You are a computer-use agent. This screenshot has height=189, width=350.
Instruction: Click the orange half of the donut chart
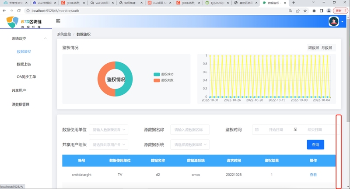[x=101, y=79]
